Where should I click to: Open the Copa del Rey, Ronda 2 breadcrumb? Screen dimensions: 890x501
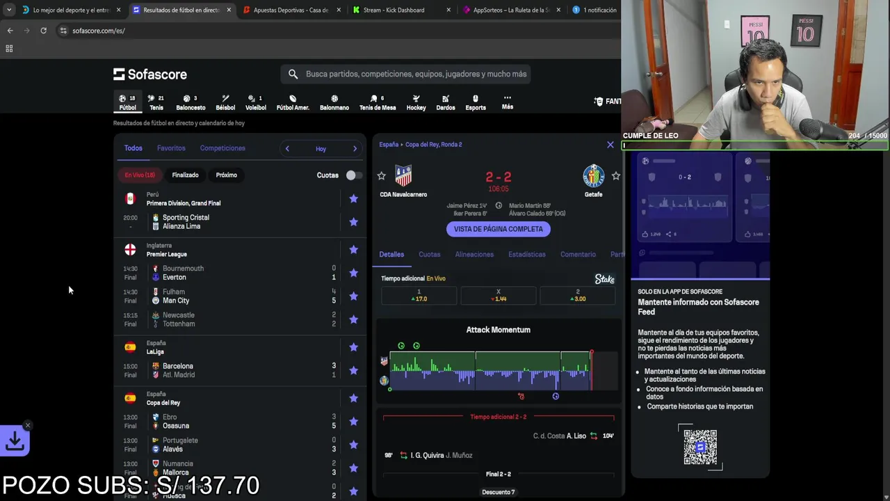pyautogui.click(x=434, y=145)
